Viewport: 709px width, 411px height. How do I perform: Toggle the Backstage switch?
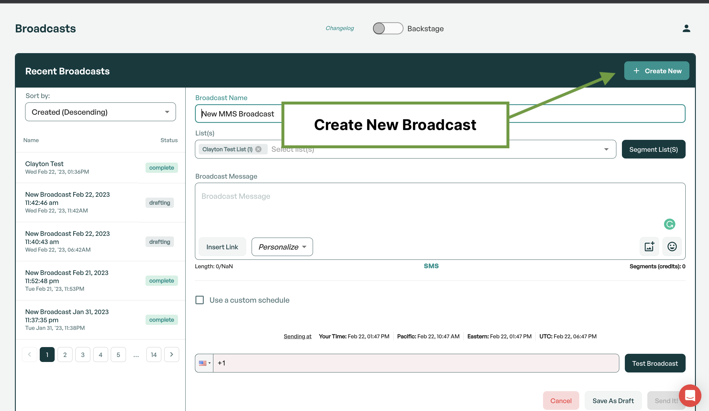coord(388,29)
